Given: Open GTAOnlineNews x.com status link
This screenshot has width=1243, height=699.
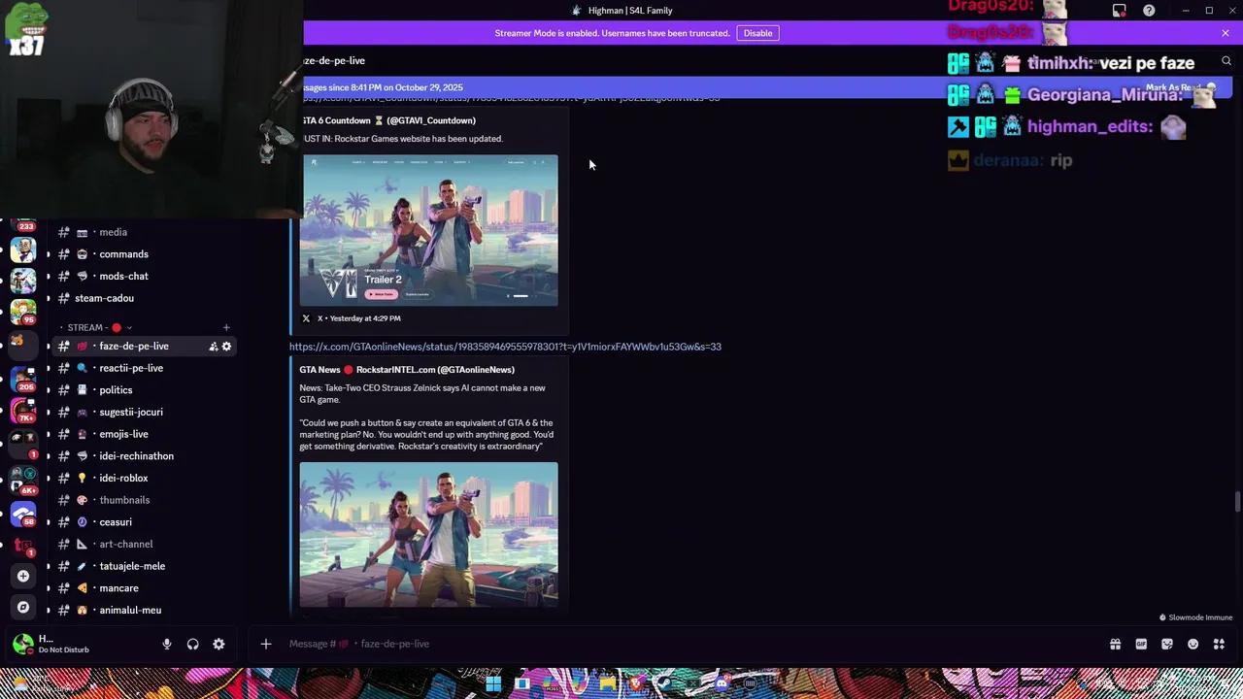Looking at the screenshot, I should 505,347.
